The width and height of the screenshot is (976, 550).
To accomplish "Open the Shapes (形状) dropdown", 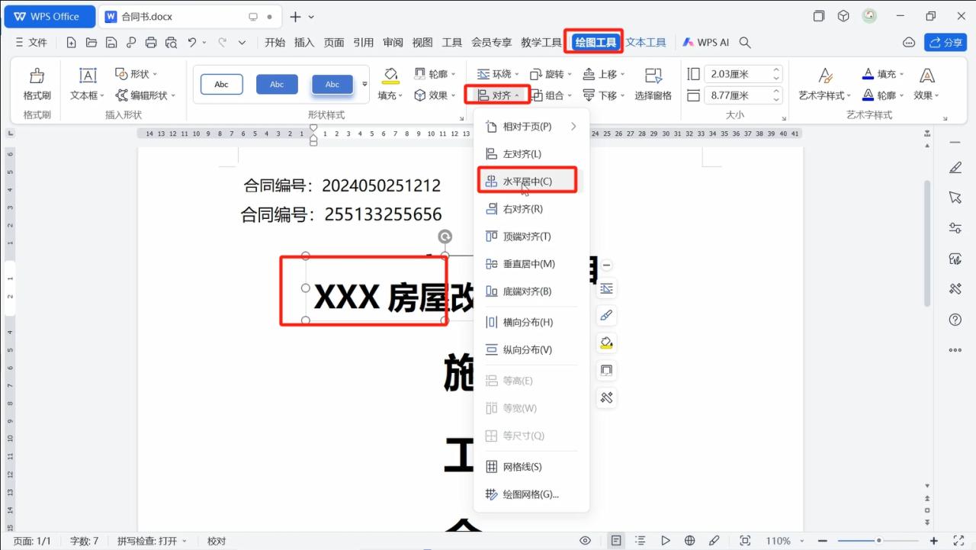I will [x=136, y=74].
